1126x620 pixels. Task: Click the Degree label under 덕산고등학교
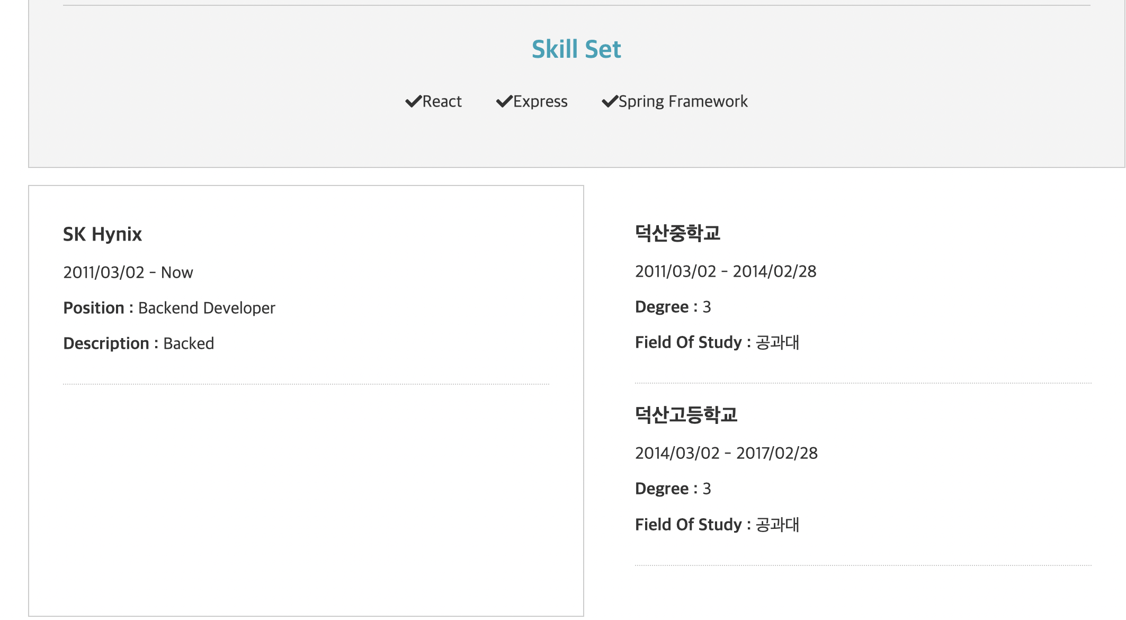662,489
